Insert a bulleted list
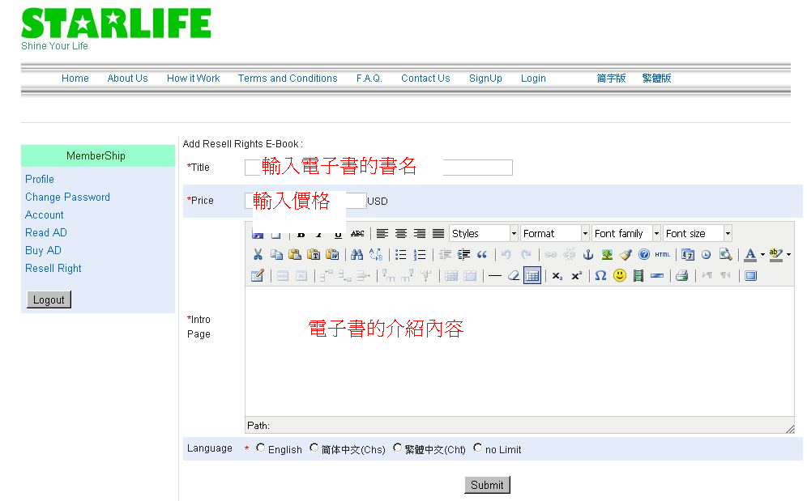 coord(400,254)
